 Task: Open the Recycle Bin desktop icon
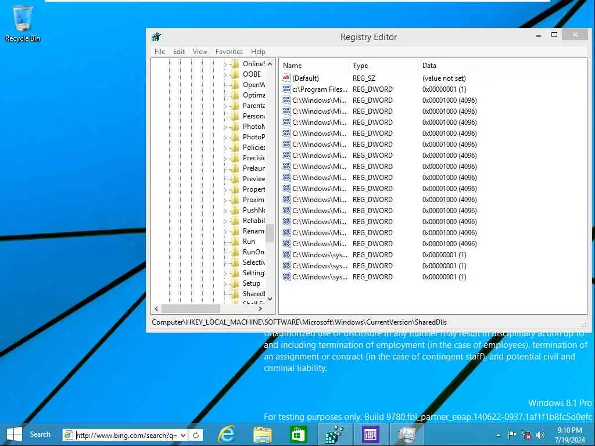tap(23, 23)
